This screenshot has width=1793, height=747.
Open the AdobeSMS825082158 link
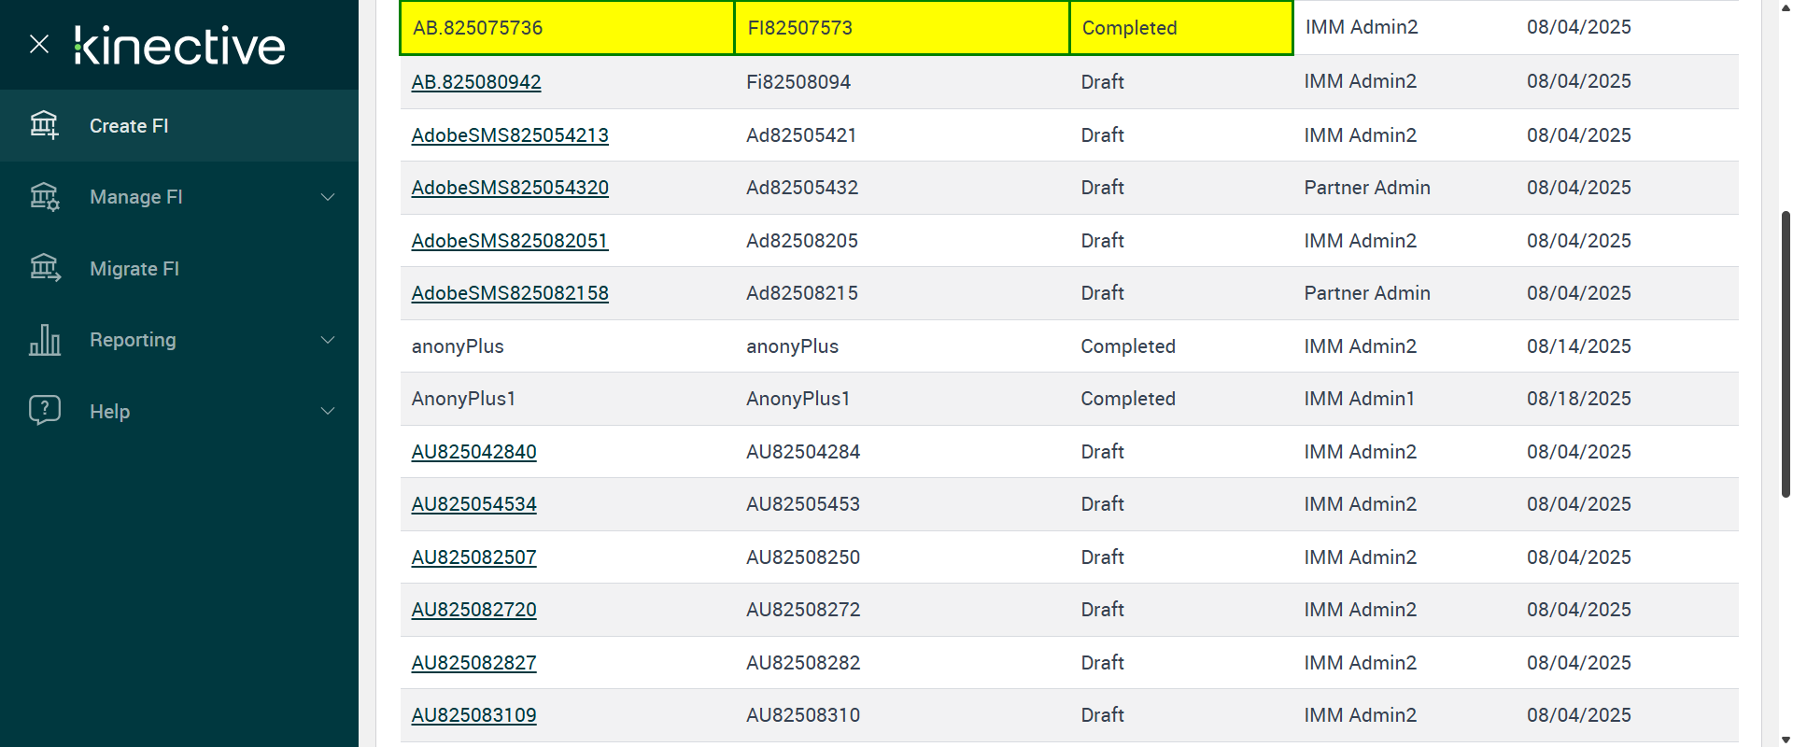pyautogui.click(x=510, y=293)
